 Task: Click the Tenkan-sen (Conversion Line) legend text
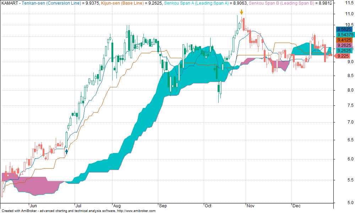(x=49, y=3)
